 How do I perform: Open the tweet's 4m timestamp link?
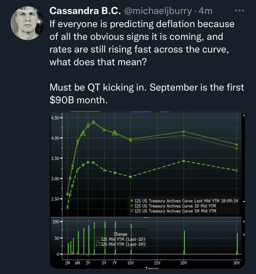point(207,11)
